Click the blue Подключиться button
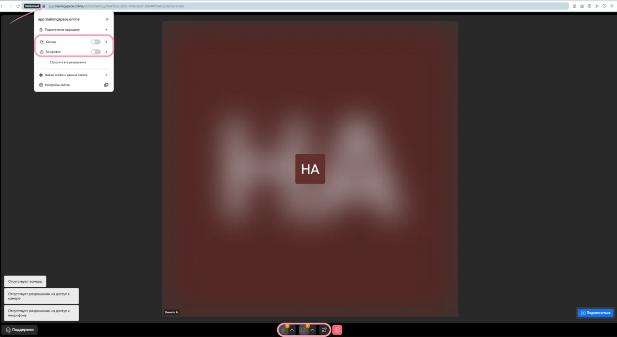The height and width of the screenshot is (337, 617). click(595, 313)
